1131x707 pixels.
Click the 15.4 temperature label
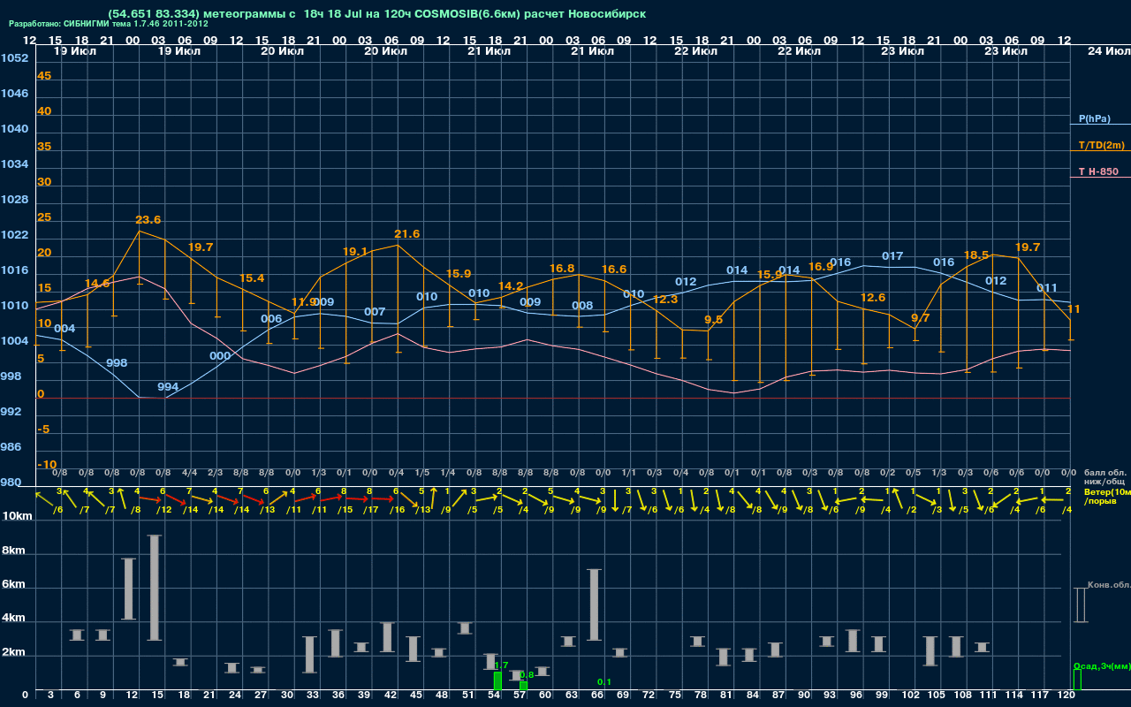(x=252, y=278)
